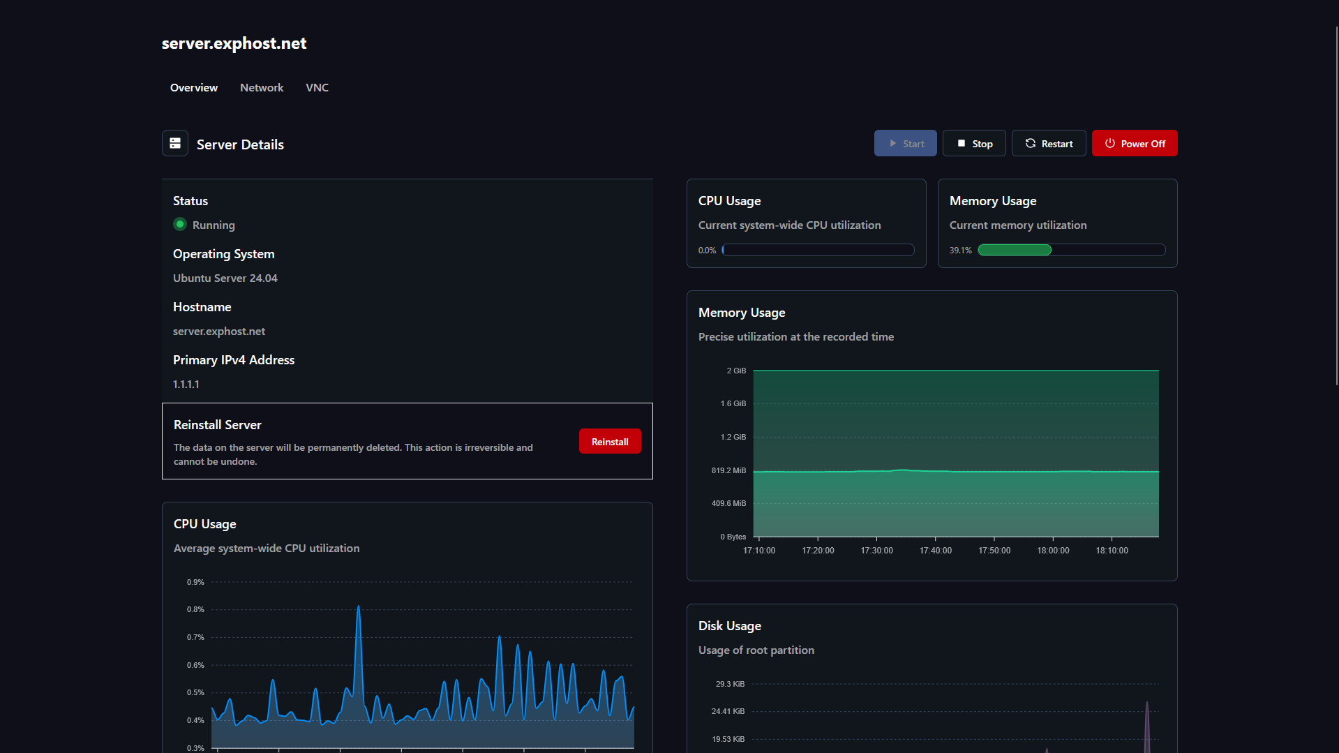Viewport: 1339px width, 753px height.
Task: Click the Stop square icon
Action: point(961,144)
